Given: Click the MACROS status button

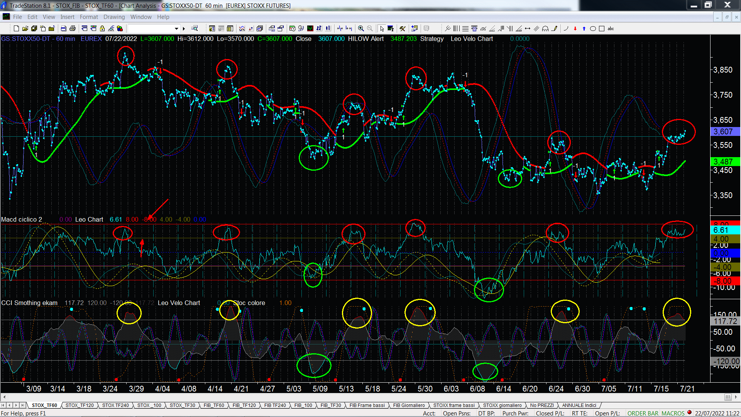Looking at the screenshot, I should (x=673, y=414).
